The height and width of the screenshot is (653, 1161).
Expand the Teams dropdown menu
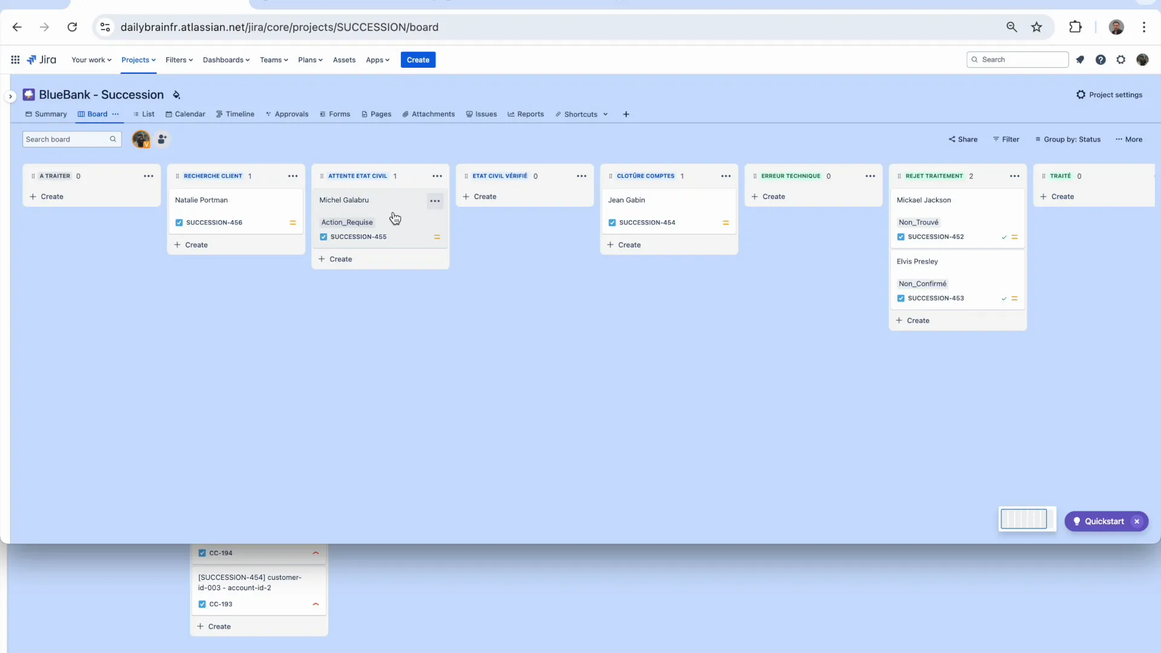tap(274, 60)
